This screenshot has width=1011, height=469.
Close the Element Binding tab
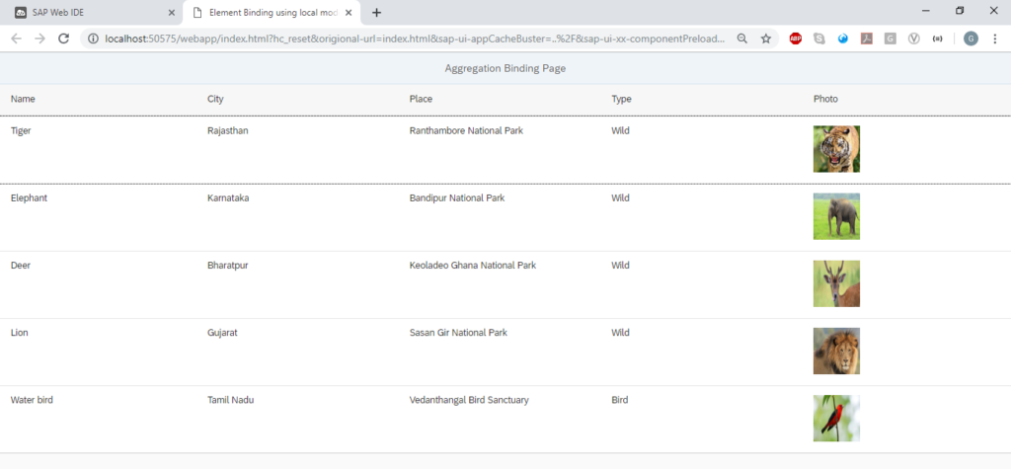[x=349, y=12]
